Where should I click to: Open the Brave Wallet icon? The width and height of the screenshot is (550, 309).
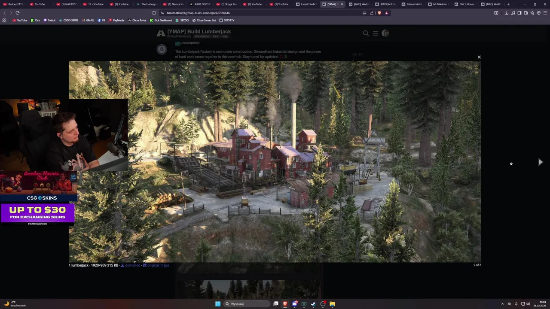click(x=526, y=13)
